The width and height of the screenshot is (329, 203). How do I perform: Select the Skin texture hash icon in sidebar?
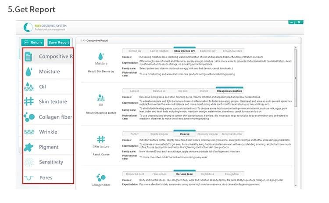point(29,101)
